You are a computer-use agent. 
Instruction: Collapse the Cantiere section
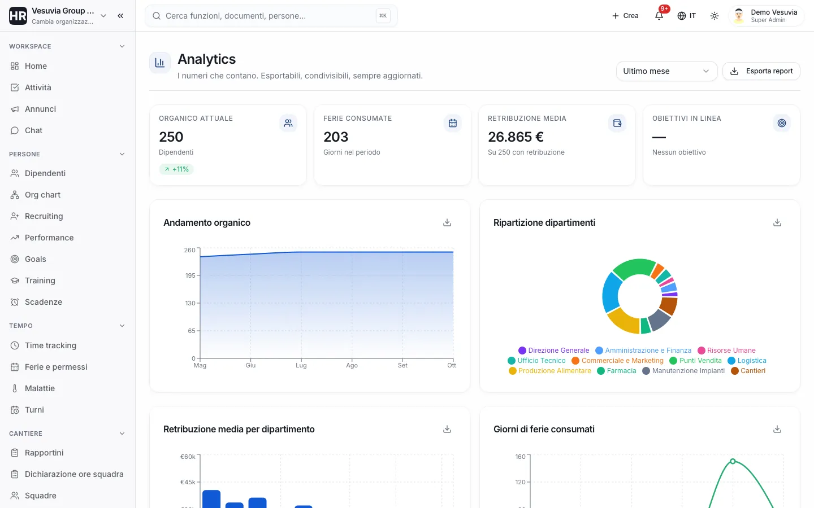(122, 433)
